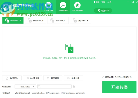Maximize the converter window
This screenshot has width=138, height=98.
(133, 2)
